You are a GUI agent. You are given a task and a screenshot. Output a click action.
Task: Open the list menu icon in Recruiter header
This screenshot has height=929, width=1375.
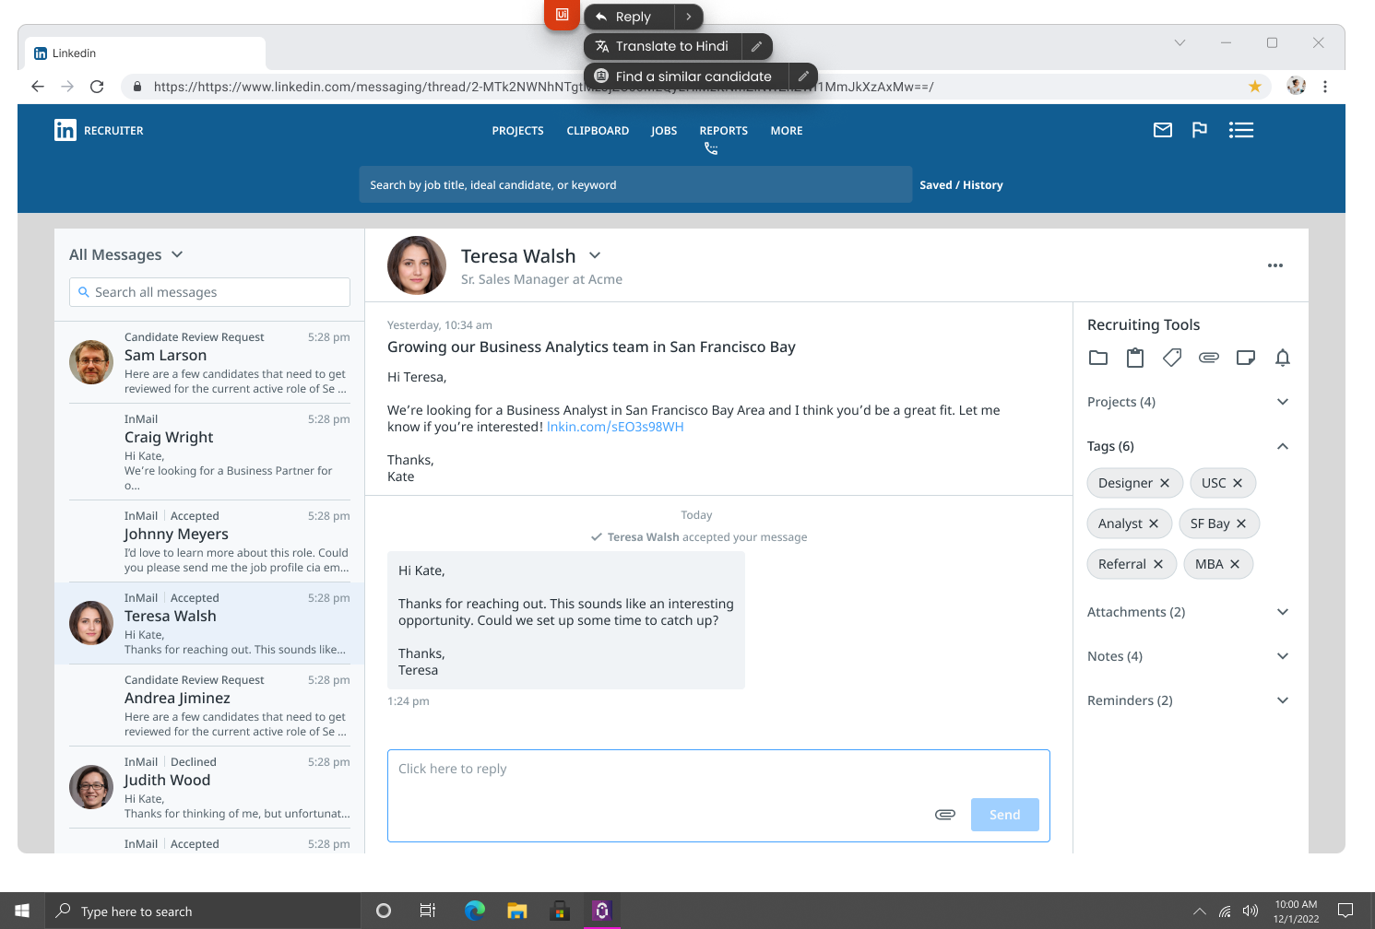1241,130
